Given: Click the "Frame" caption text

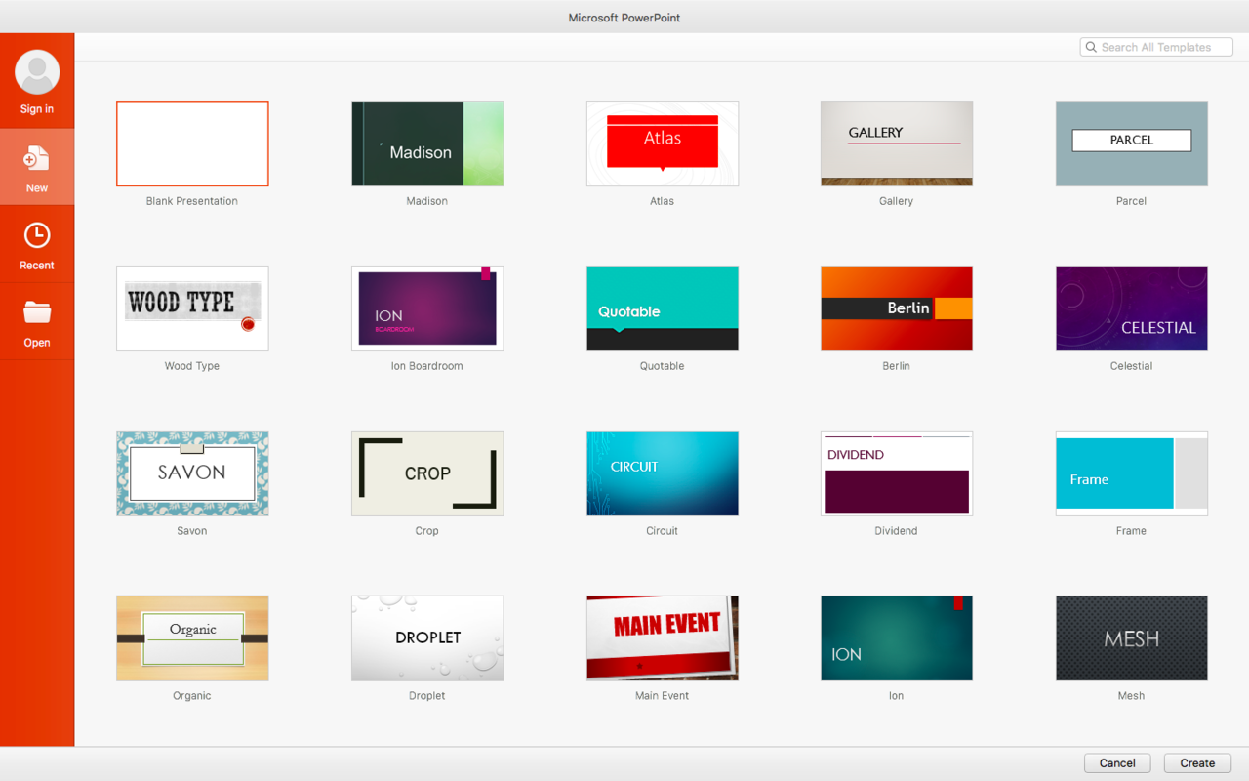Looking at the screenshot, I should 1132,531.
